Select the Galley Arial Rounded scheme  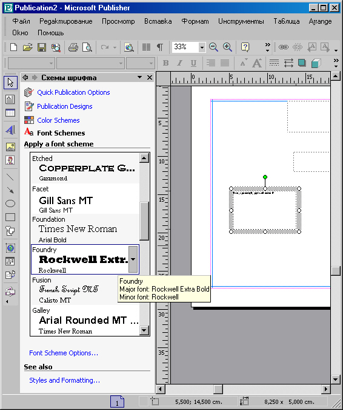(x=85, y=320)
